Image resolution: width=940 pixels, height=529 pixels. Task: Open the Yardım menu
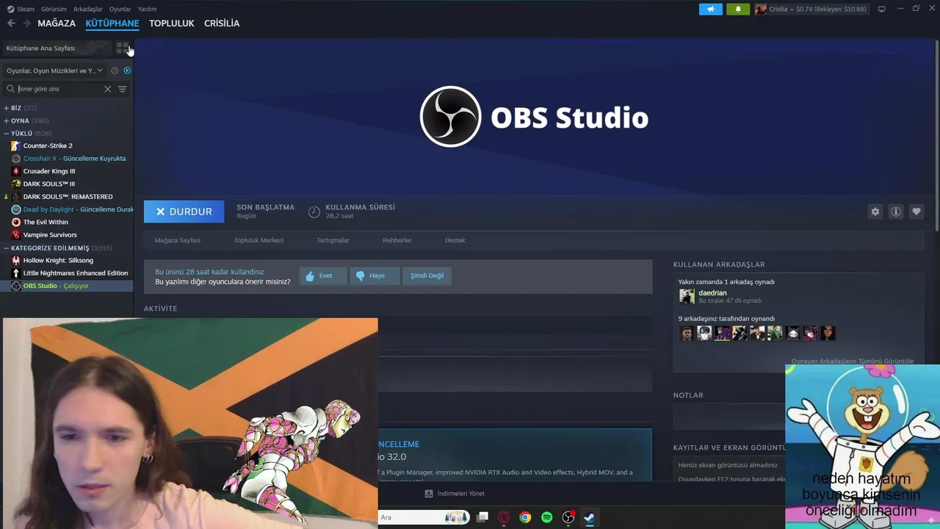(147, 9)
